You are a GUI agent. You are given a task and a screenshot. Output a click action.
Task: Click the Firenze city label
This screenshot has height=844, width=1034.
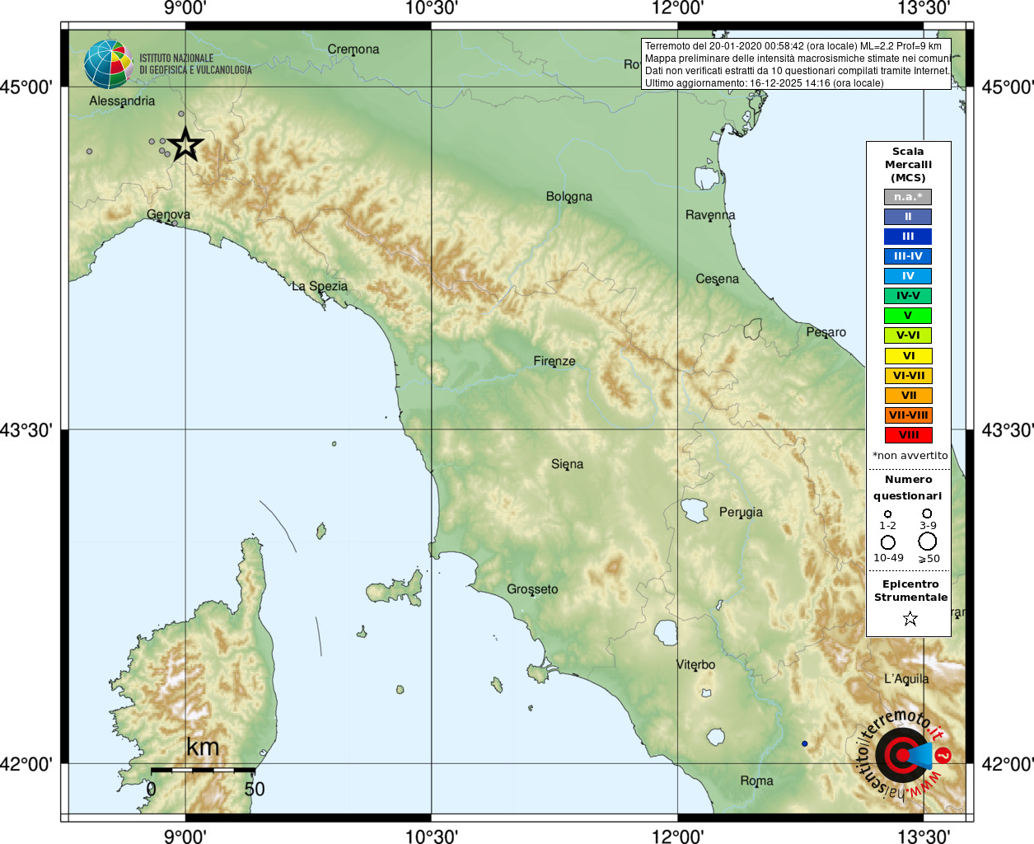pyautogui.click(x=554, y=361)
